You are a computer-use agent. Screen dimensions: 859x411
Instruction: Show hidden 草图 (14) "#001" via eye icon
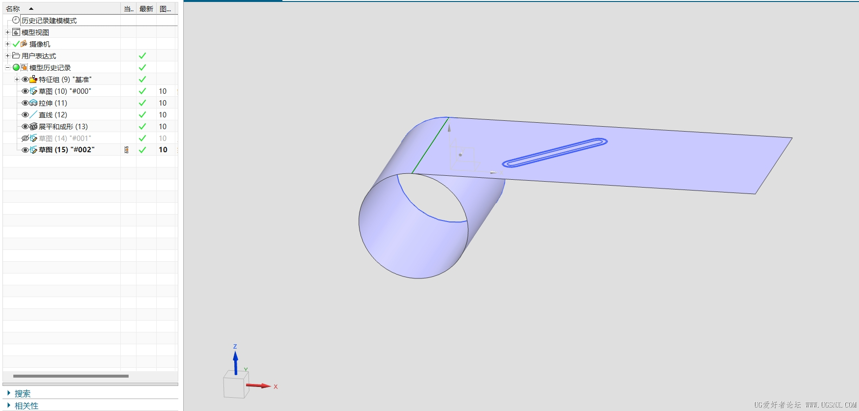[25, 138]
